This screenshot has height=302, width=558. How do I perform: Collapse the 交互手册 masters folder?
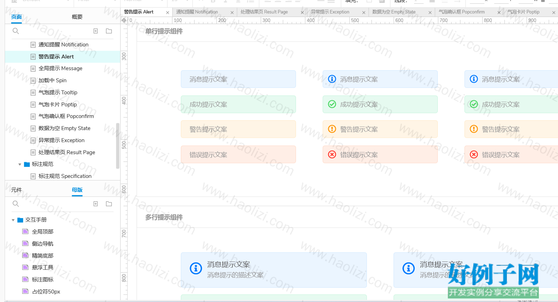(x=13, y=220)
